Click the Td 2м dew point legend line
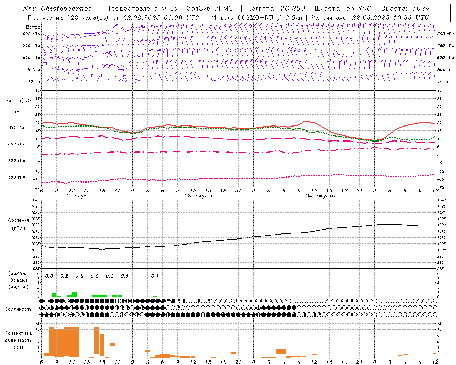This screenshot has height=365, width=456. [x=16, y=132]
